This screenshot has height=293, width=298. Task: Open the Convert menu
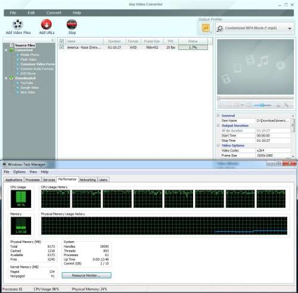[x=54, y=13]
